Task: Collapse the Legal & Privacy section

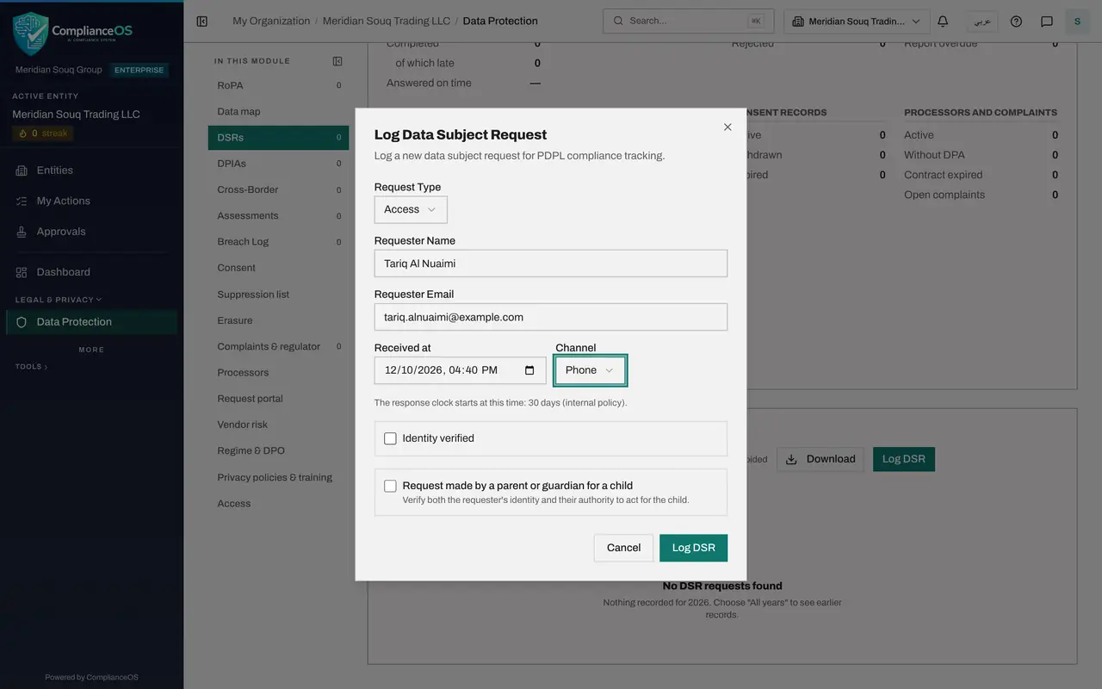Action: (x=58, y=300)
